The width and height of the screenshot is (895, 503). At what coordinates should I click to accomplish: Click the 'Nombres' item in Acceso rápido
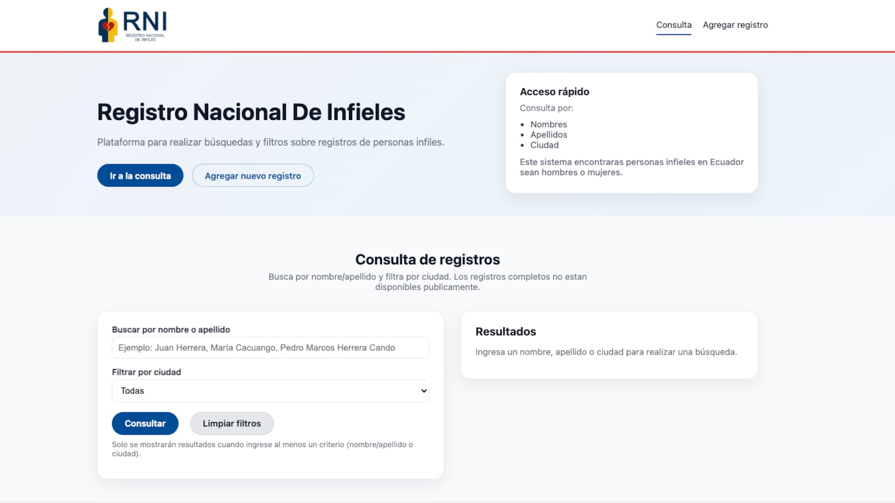pos(548,124)
